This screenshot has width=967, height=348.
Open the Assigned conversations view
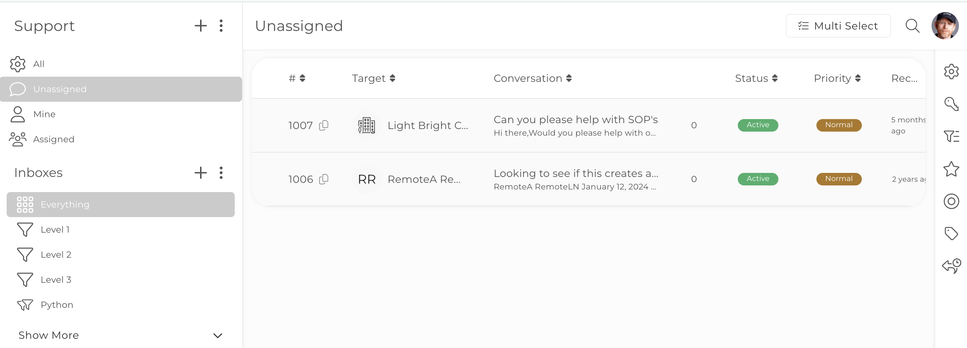54,139
